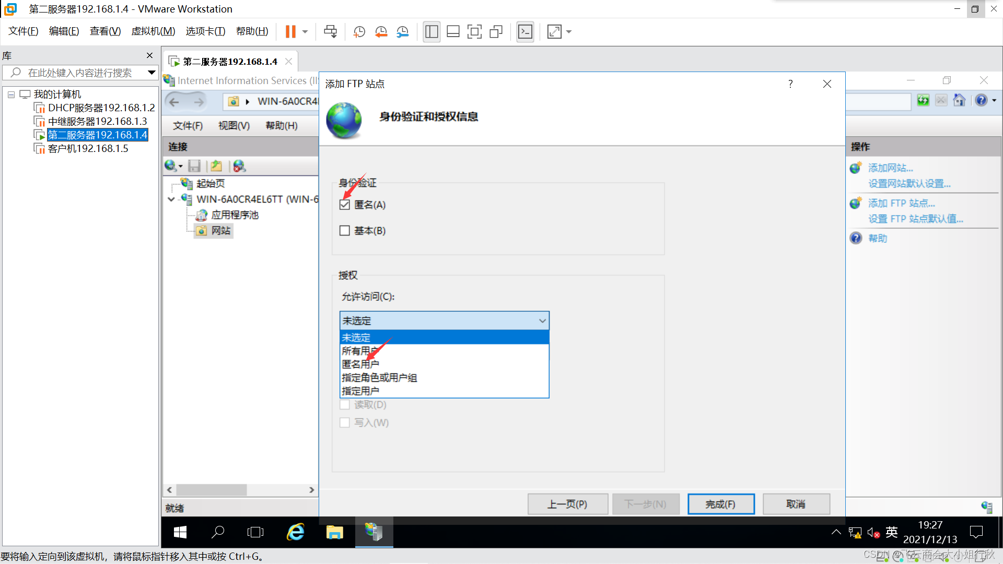This screenshot has width=1003, height=564.
Task: Open the library search dropdown arrow
Action: click(151, 73)
